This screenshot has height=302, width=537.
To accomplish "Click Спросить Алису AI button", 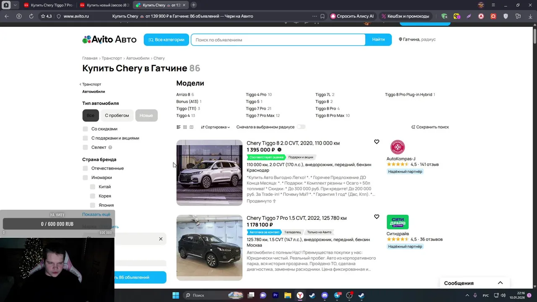I will coord(352,16).
